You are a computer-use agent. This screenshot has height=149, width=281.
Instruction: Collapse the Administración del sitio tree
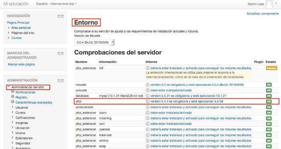pyautogui.click(x=8, y=87)
